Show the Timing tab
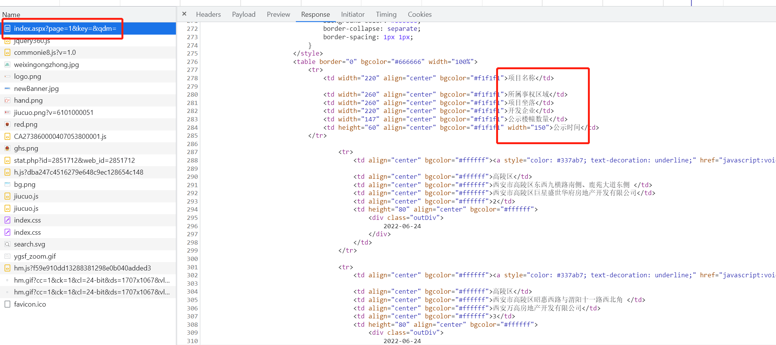Viewport: 776px width, 345px height. tap(386, 14)
